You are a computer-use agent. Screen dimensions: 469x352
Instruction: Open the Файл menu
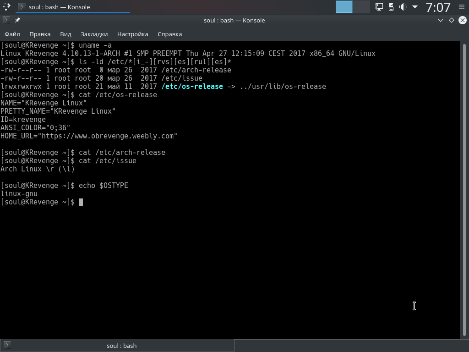click(12, 34)
